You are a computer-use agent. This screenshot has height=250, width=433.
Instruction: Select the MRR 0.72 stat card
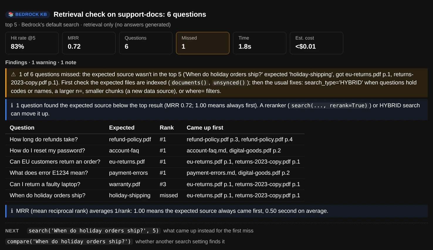(x=89, y=43)
